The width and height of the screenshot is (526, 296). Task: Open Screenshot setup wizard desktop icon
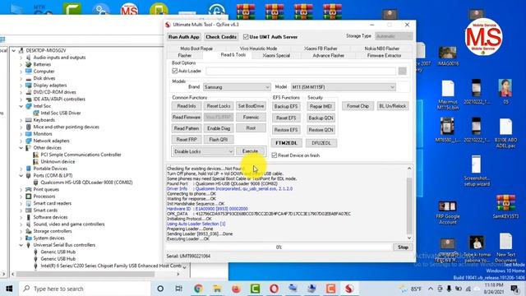[x=477, y=171]
